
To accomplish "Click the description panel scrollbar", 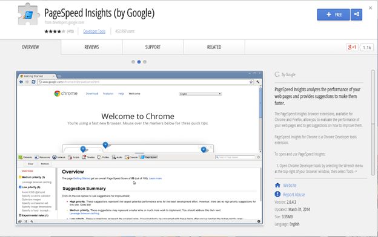I will pyautogui.click(x=373, y=123).
